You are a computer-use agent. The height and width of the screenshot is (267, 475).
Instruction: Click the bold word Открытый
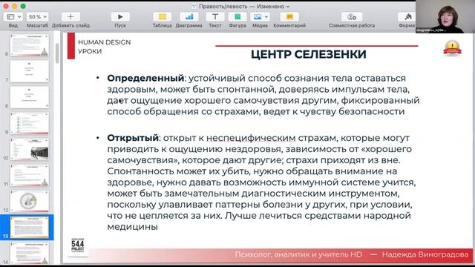[x=133, y=138]
